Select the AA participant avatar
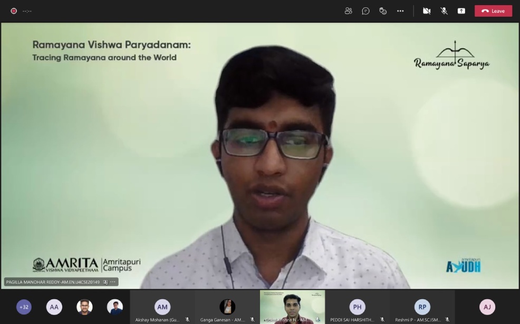 [x=54, y=307]
